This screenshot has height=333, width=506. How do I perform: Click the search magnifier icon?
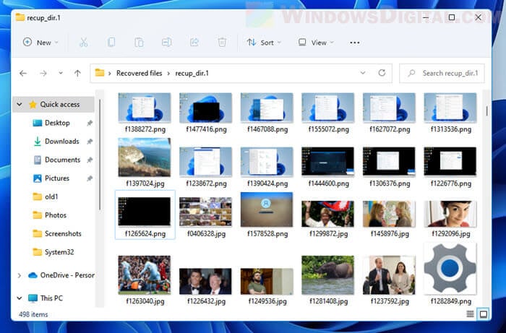pos(411,73)
